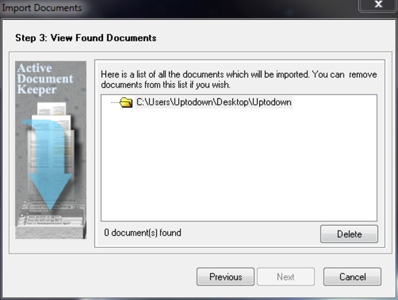The width and height of the screenshot is (398, 300).
Task: Select the C:\Users\Uptodown\Desktop\Uptodown folder entry
Action: point(214,102)
